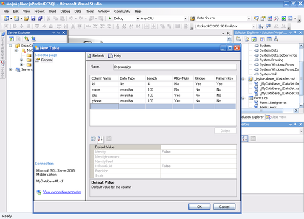Open the Pocket PC 2003 SE Emulator dropdown
This screenshot has height=219, width=304.
[254, 26]
